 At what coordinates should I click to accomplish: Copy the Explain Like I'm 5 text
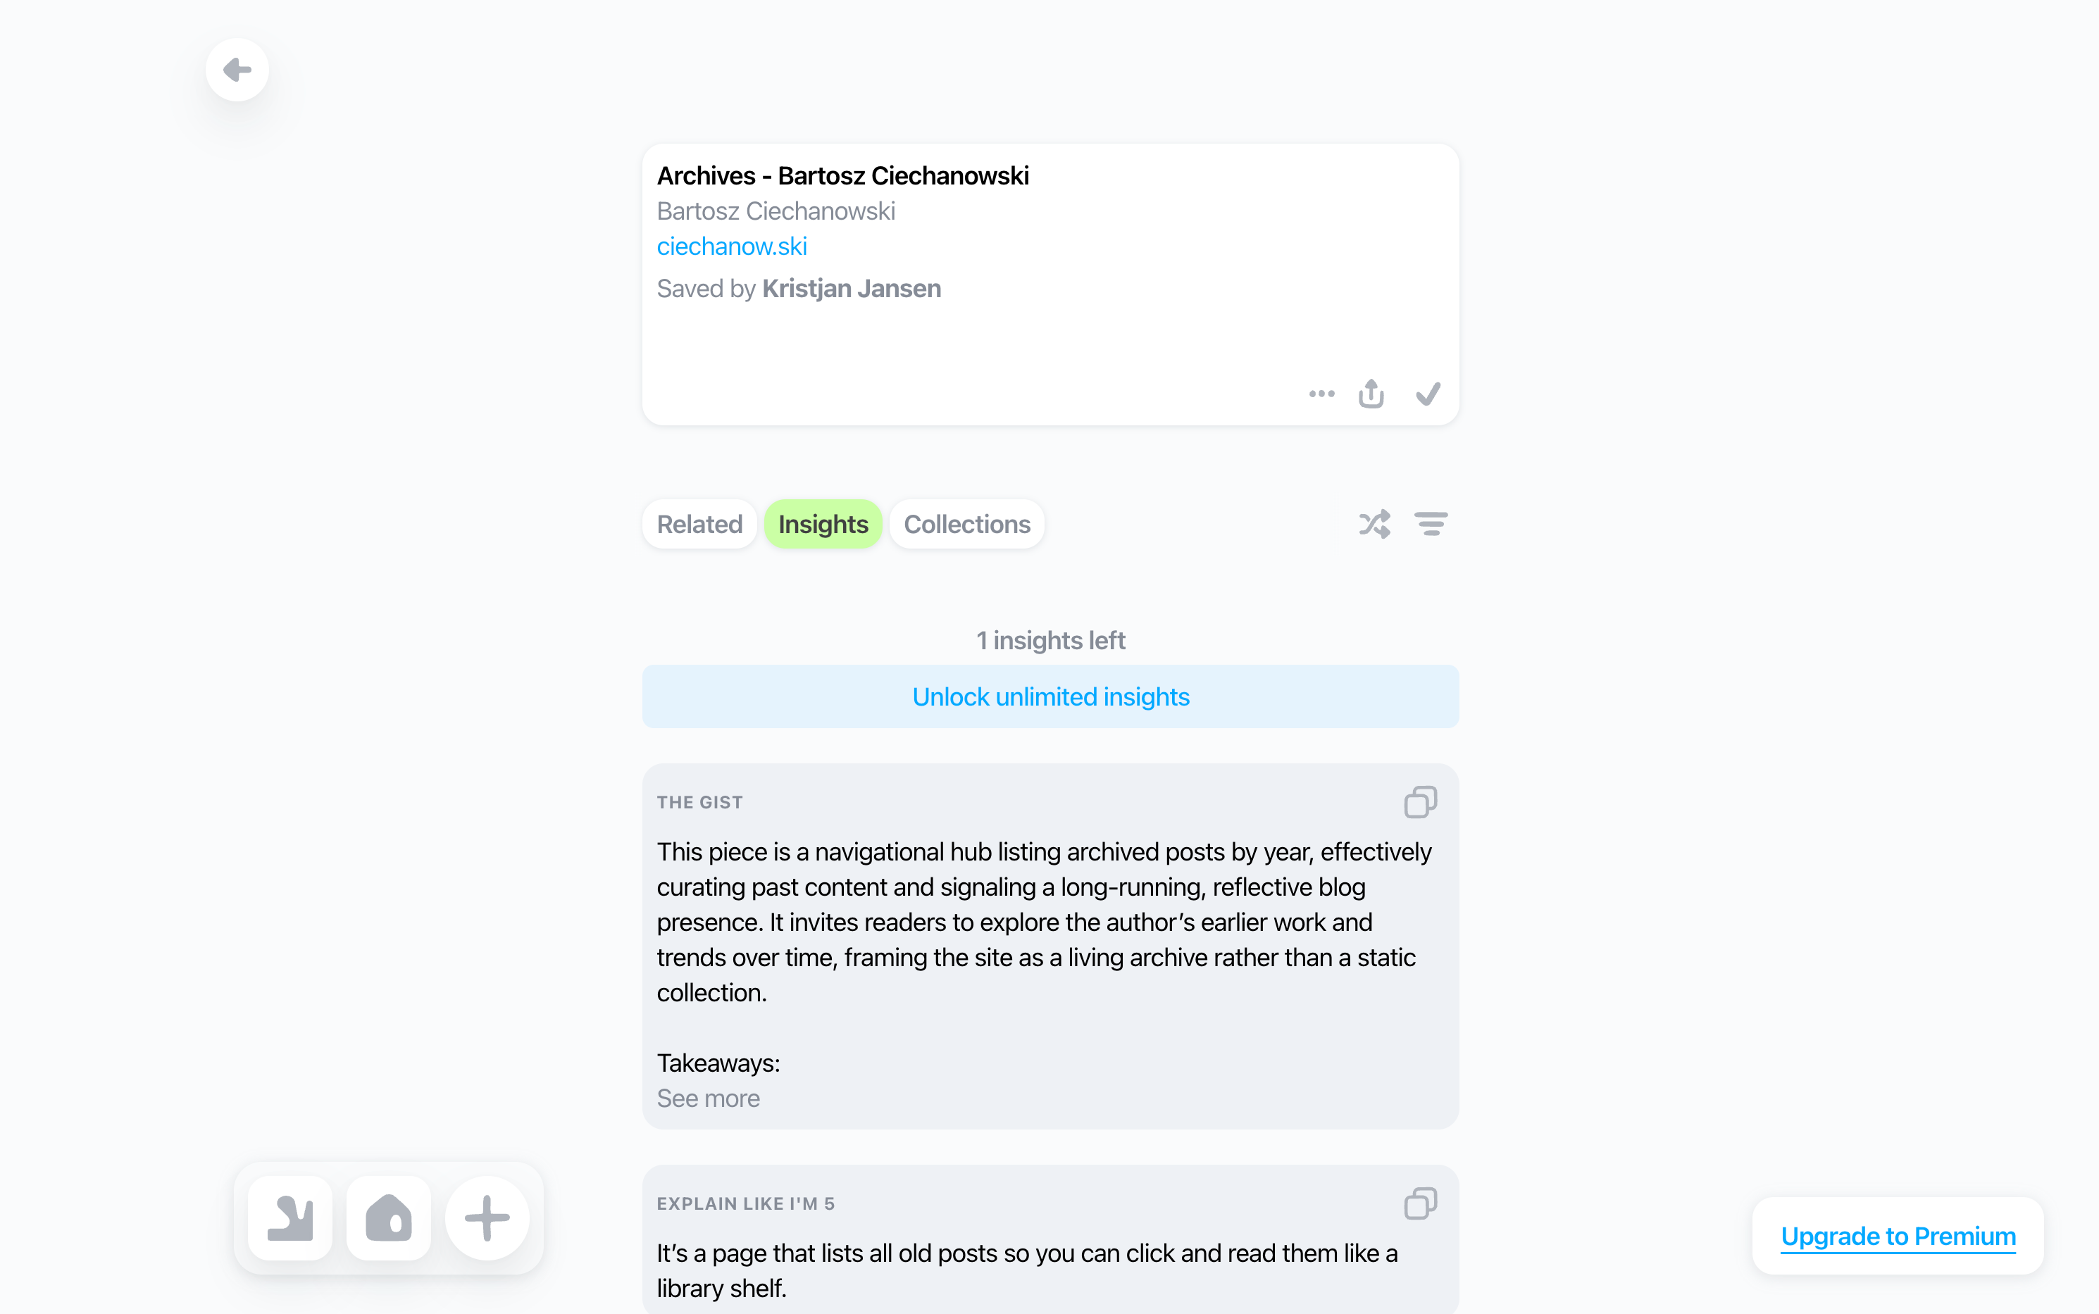(1419, 1203)
